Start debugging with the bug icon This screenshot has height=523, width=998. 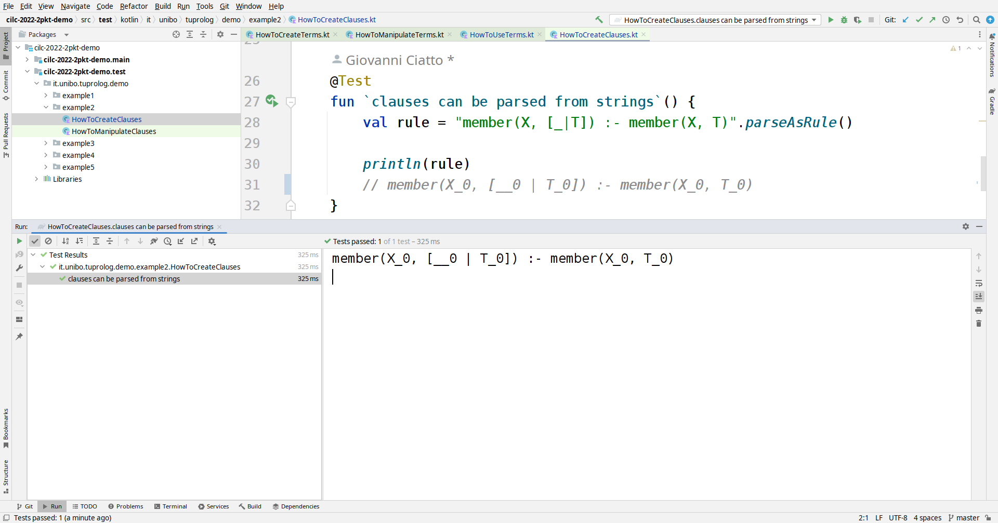[844, 20]
